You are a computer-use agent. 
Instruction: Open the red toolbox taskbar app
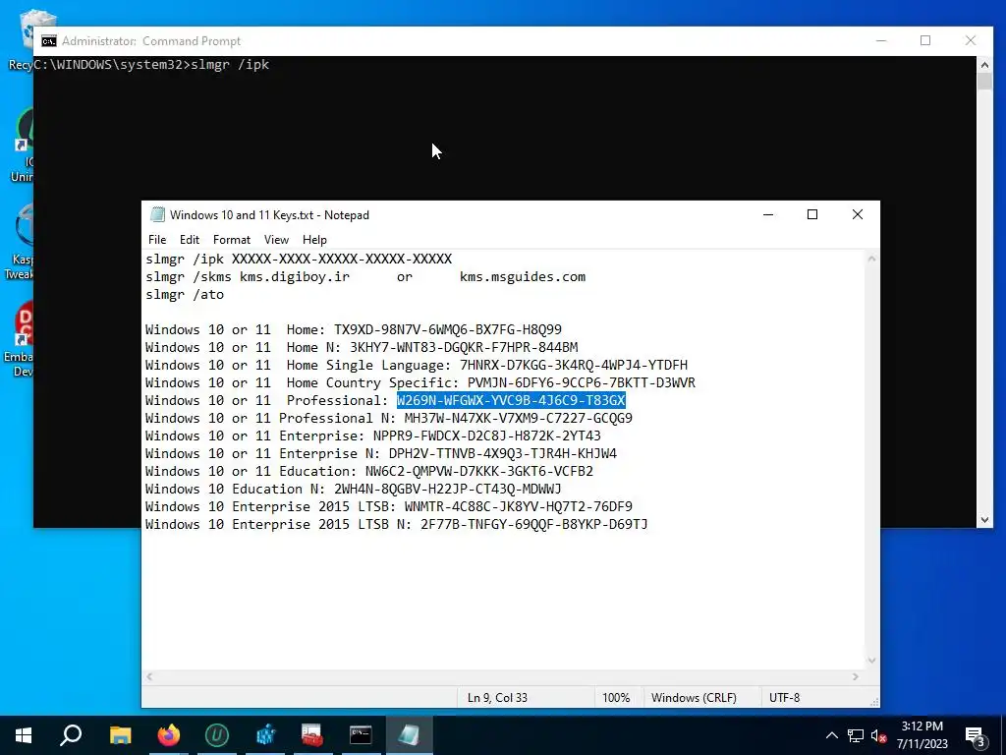(312, 735)
